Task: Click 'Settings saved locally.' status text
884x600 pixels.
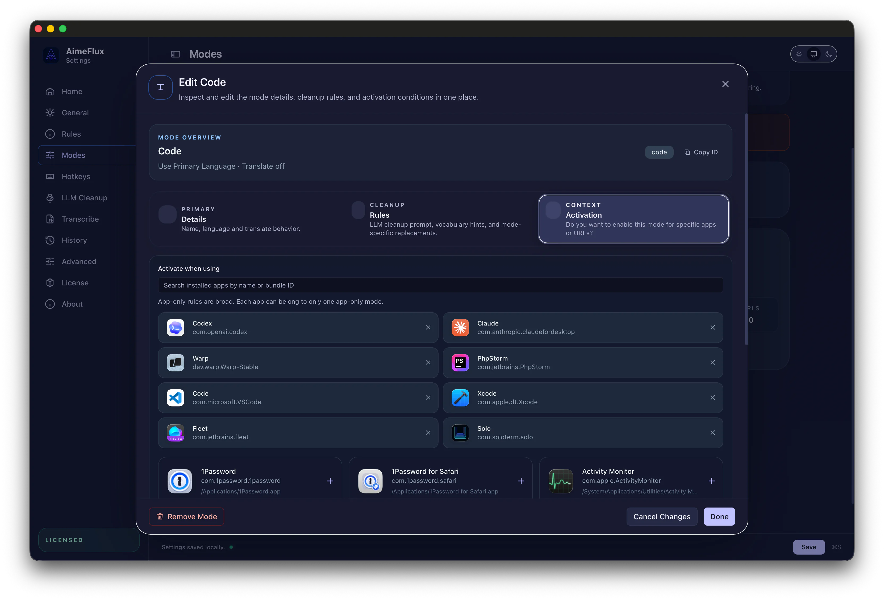Action: pos(193,547)
